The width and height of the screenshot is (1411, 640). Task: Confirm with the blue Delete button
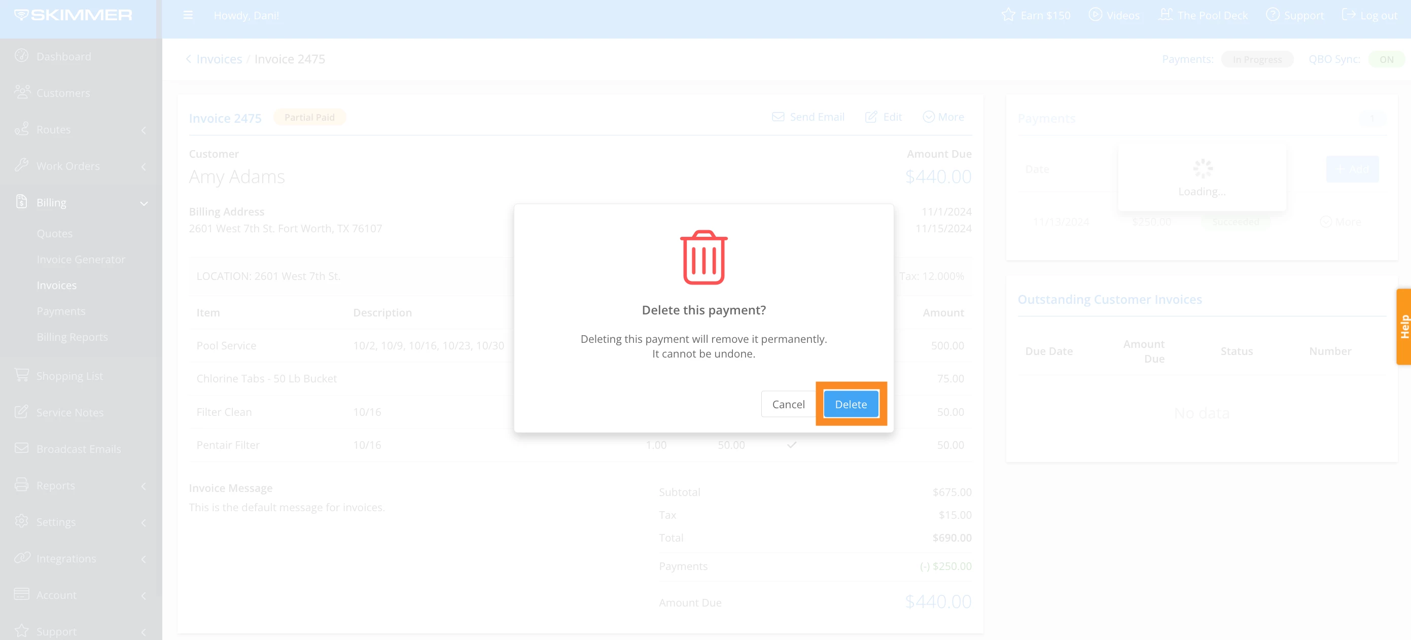tap(851, 404)
